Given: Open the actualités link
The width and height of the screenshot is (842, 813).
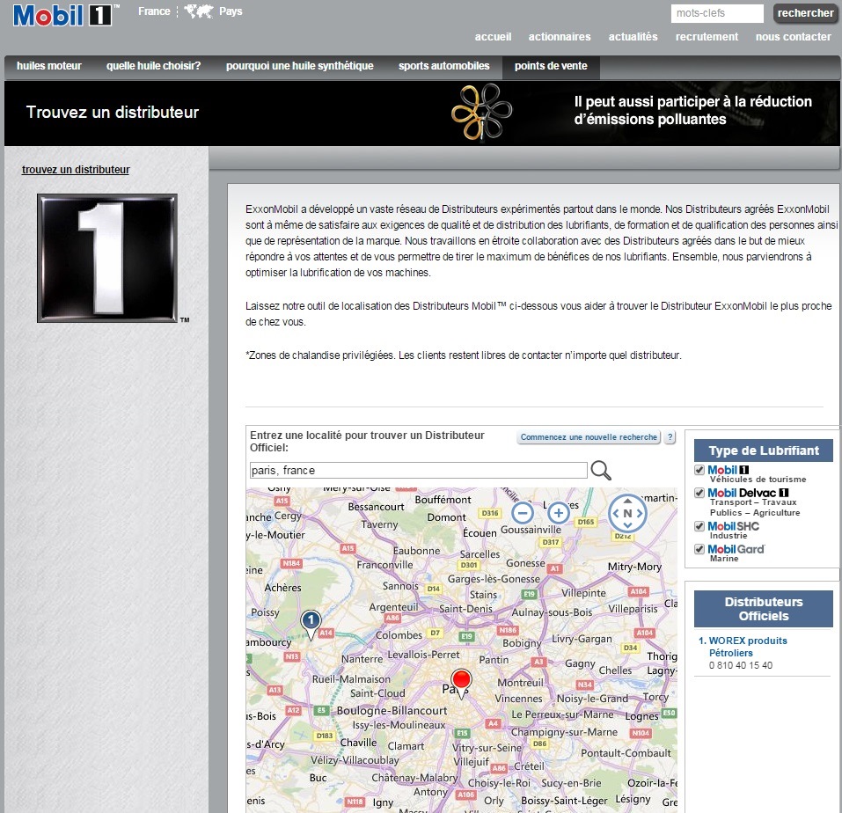Looking at the screenshot, I should [x=633, y=37].
